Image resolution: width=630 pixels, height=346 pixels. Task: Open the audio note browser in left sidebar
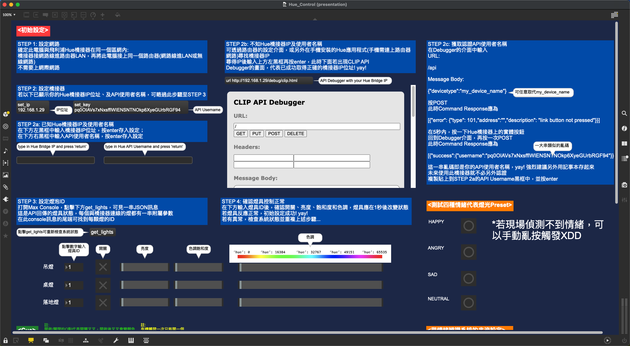coord(6,151)
